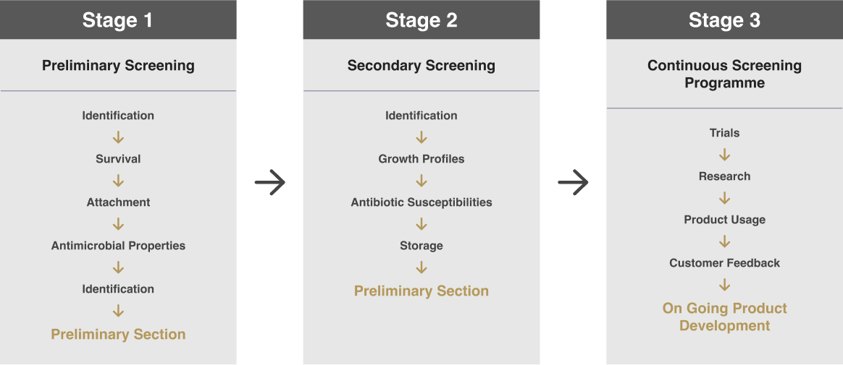
Task: Click the down arrow below Antimicrobial Properties
Action: [118, 267]
